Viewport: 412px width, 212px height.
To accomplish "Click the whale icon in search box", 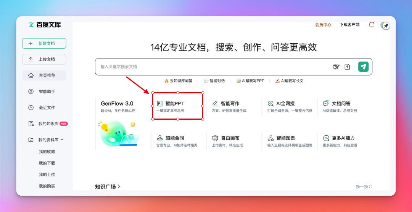I will pos(336,67).
